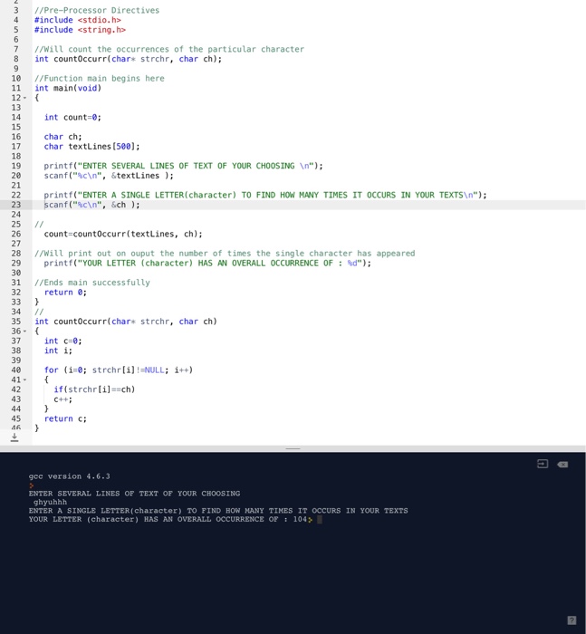
Task: Click console line 'YOUR LETTER (character) HAS AN OVERALL OCCURRENCE OF : 104'
Action: click(168, 519)
